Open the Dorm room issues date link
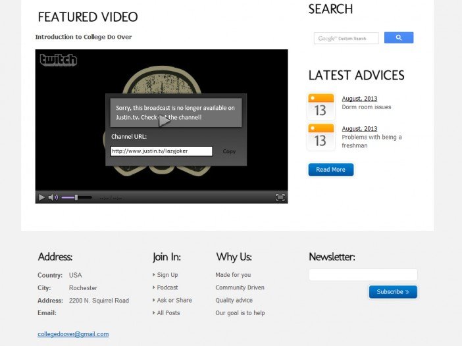Viewport: 462px width, 346px height. [359, 99]
